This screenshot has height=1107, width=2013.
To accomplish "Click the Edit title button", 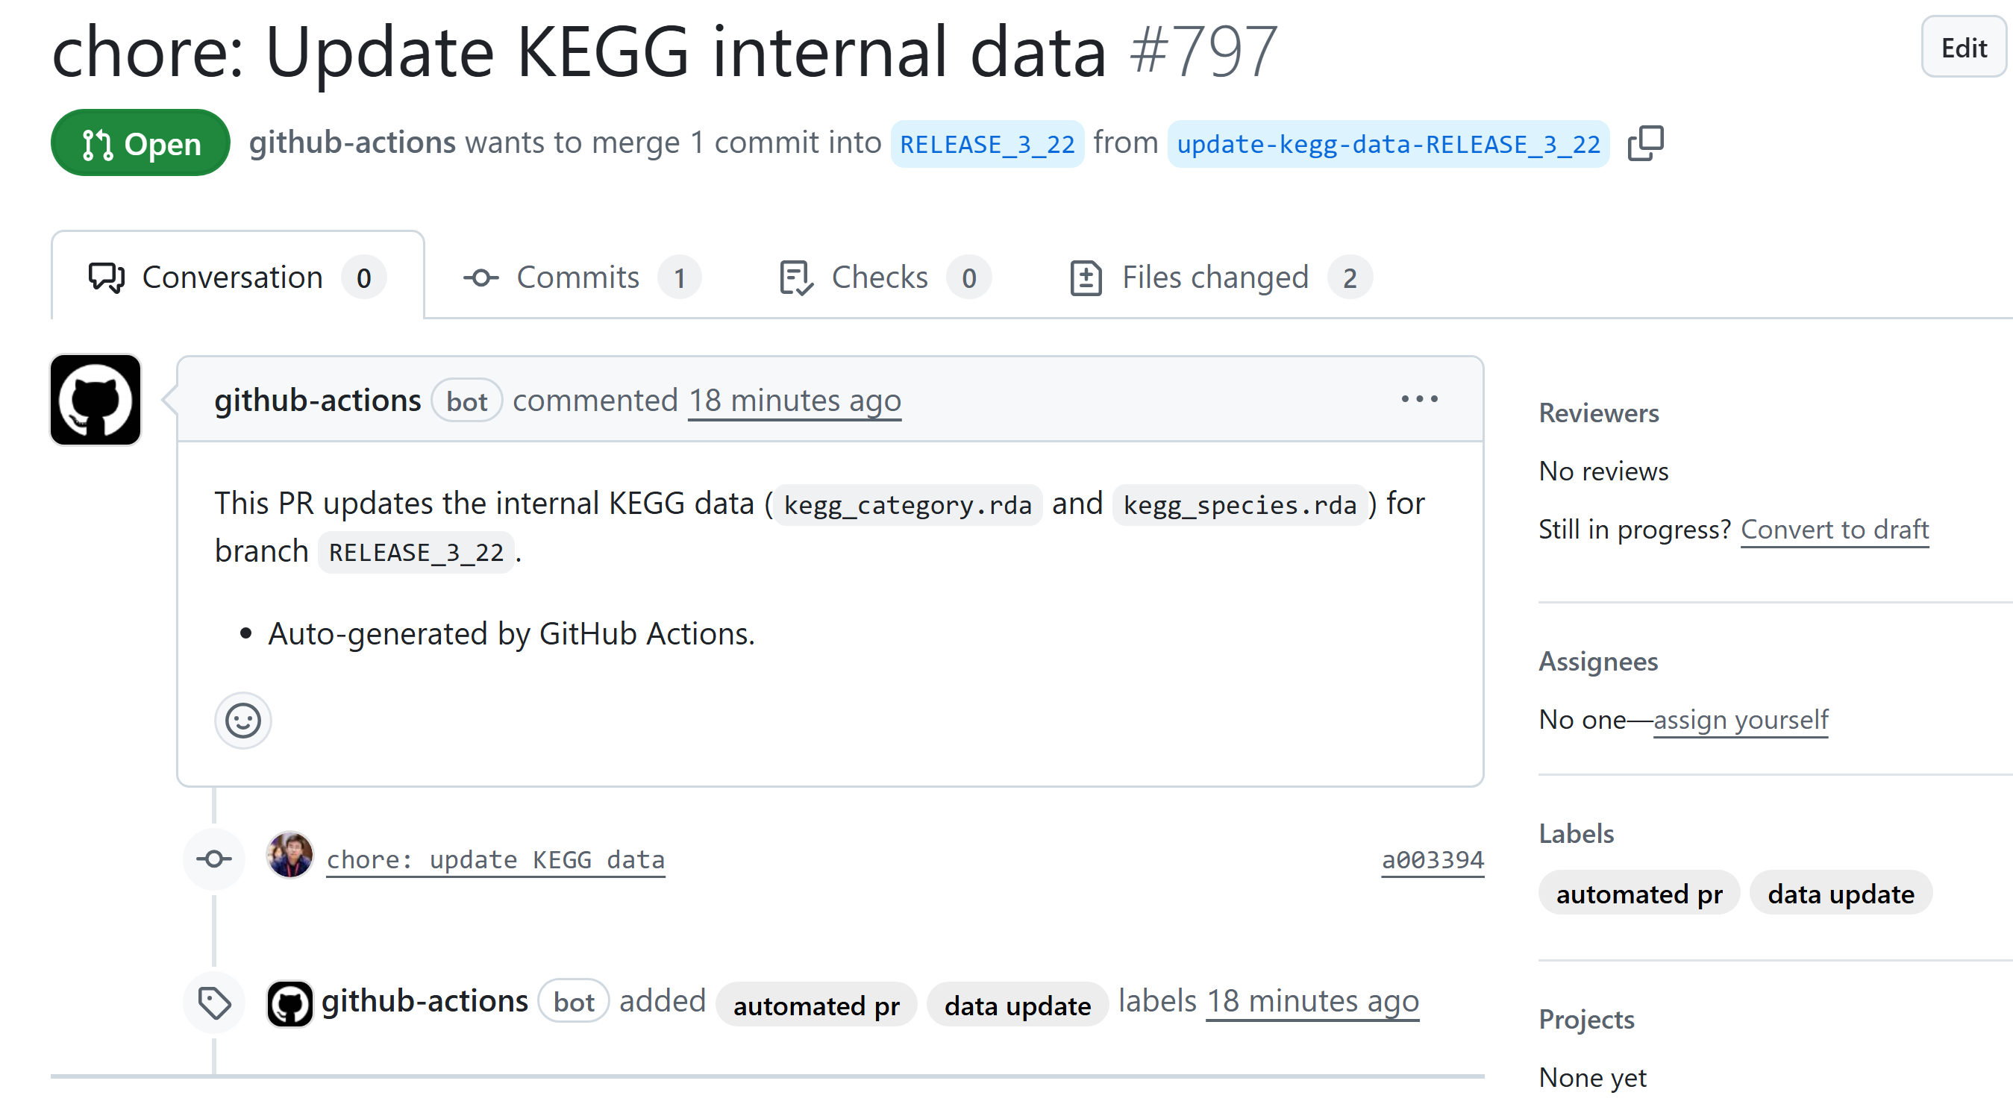I will tap(1962, 48).
